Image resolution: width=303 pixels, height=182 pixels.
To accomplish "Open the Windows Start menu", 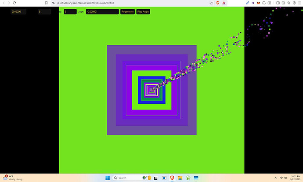I will coord(107,178).
